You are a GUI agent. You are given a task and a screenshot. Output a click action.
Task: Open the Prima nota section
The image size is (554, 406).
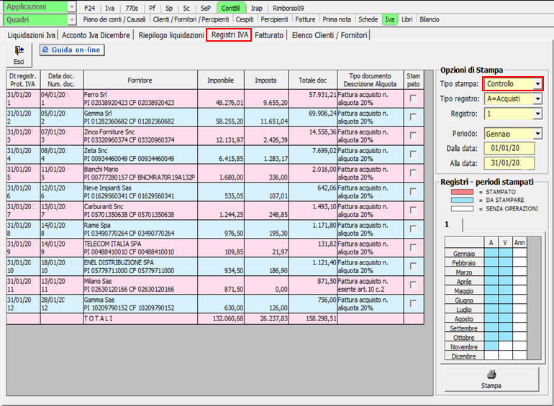[x=337, y=19]
